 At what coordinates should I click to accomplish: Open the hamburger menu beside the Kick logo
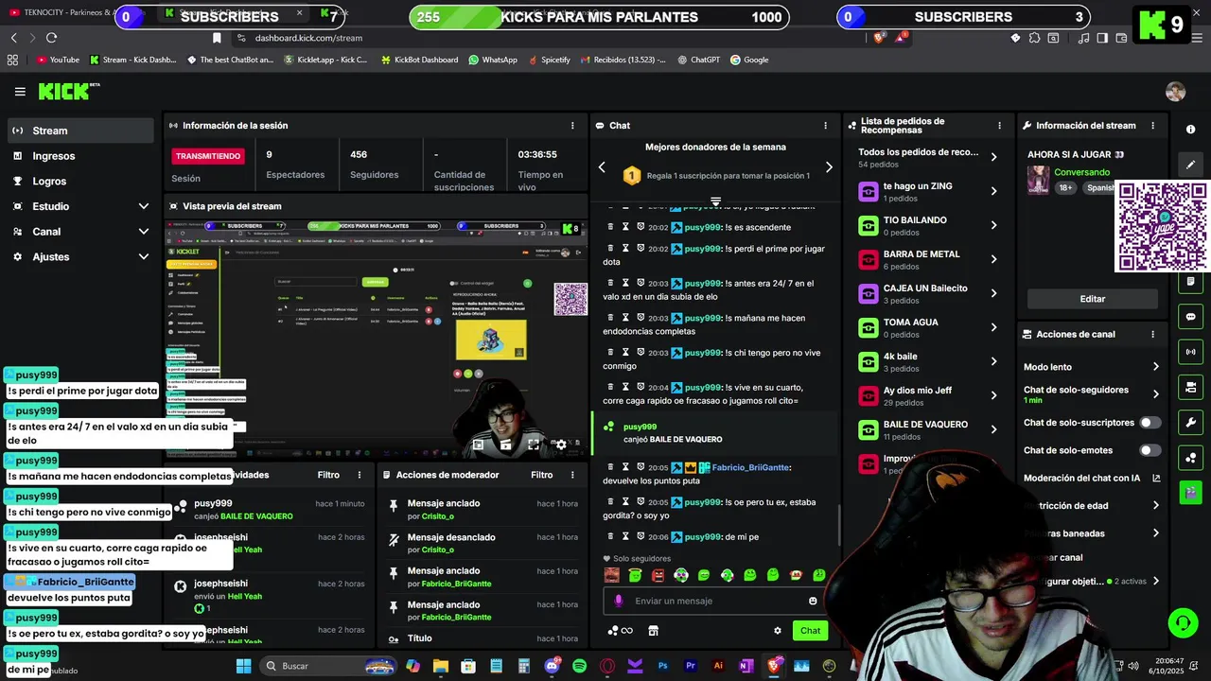[20, 92]
